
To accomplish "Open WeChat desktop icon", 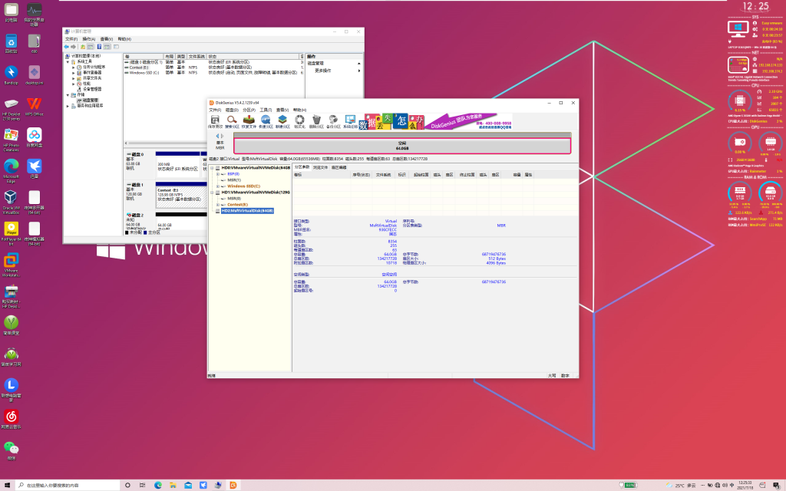I will tap(11, 450).
